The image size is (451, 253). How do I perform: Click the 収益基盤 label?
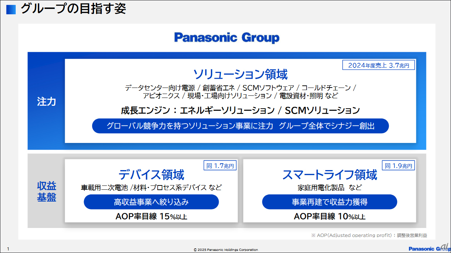[46, 192]
